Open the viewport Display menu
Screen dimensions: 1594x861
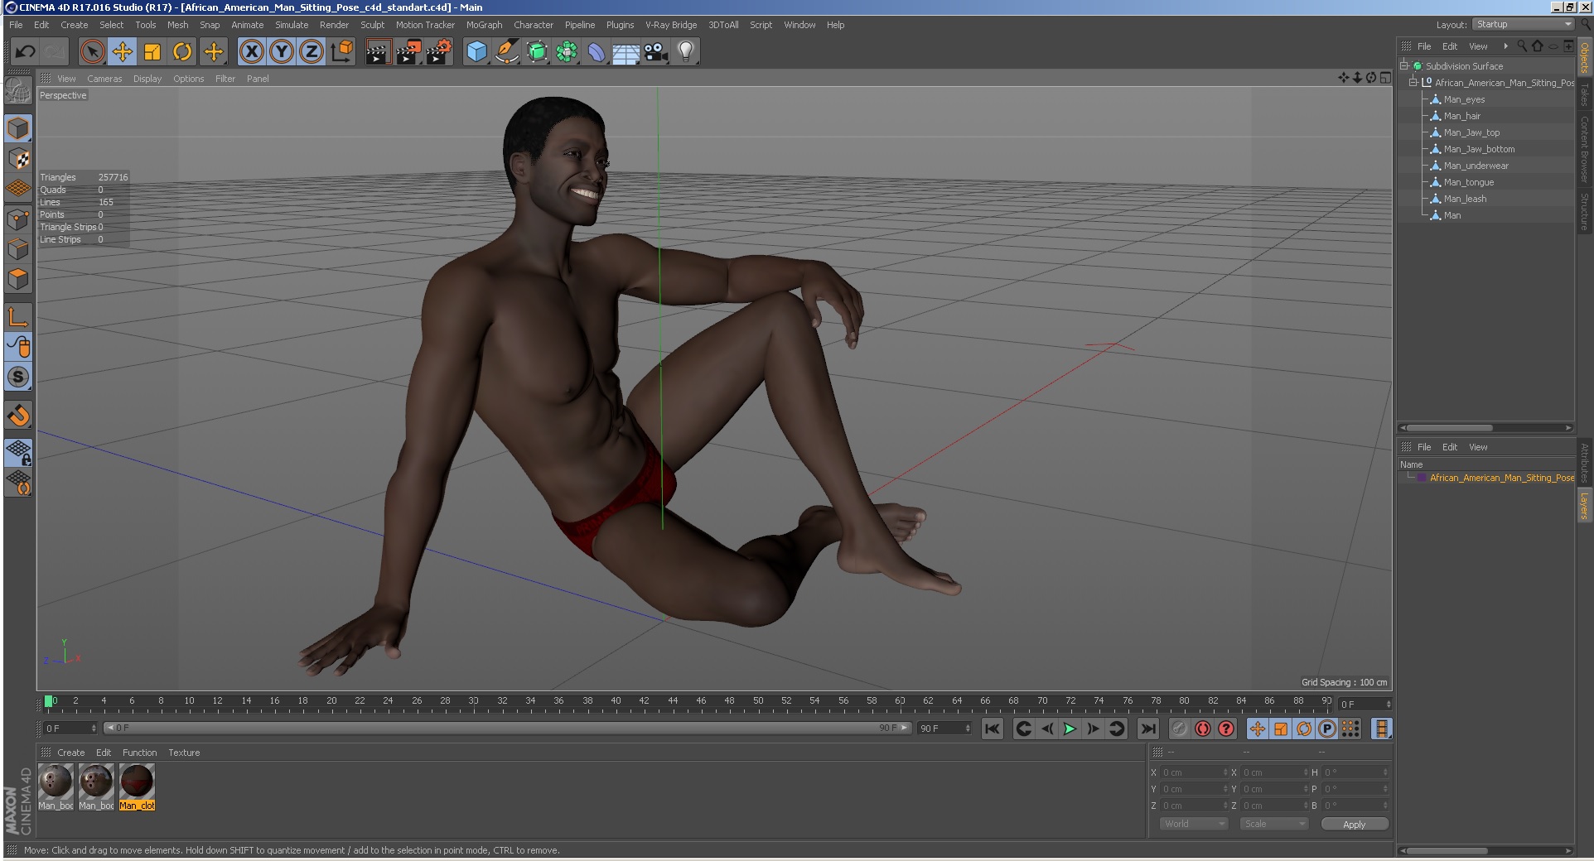click(147, 79)
